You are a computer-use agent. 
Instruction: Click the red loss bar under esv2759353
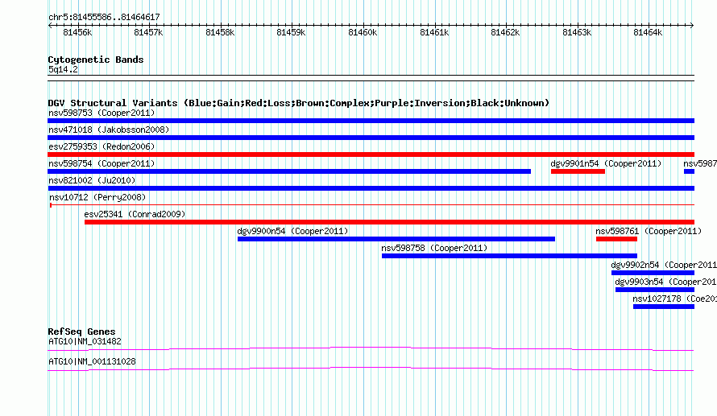point(371,154)
